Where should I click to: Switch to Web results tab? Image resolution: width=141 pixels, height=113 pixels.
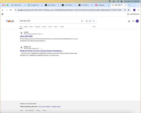56,27
